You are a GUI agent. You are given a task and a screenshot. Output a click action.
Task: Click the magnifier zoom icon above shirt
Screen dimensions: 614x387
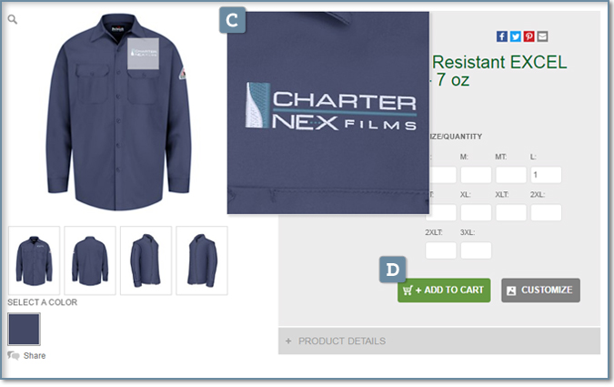click(13, 19)
